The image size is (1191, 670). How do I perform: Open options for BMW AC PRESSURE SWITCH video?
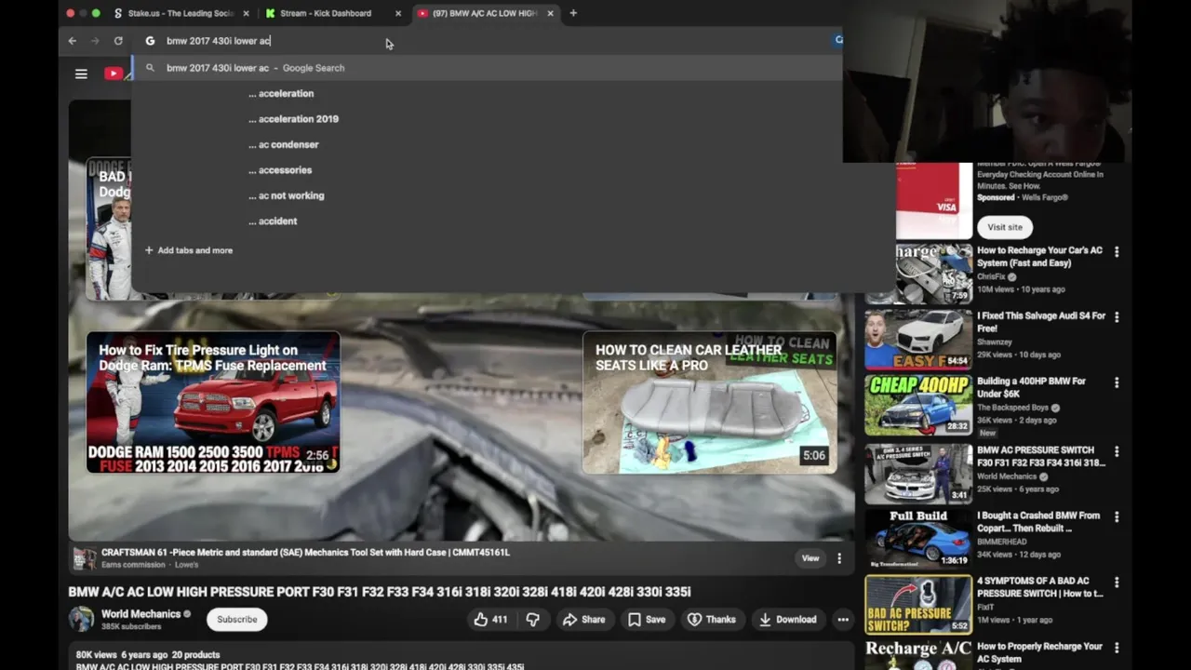click(1117, 451)
